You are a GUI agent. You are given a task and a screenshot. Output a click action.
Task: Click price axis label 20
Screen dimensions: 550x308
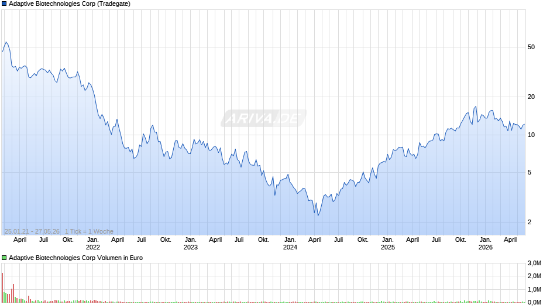click(x=531, y=97)
